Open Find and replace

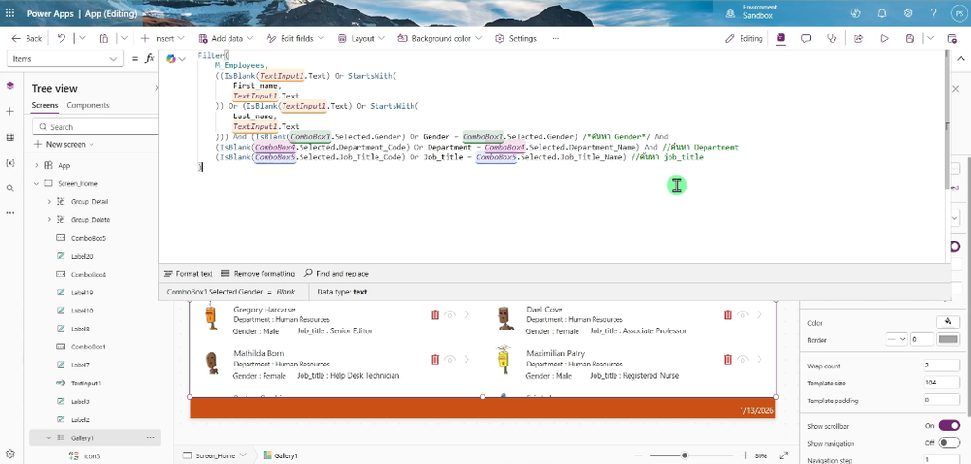click(337, 274)
